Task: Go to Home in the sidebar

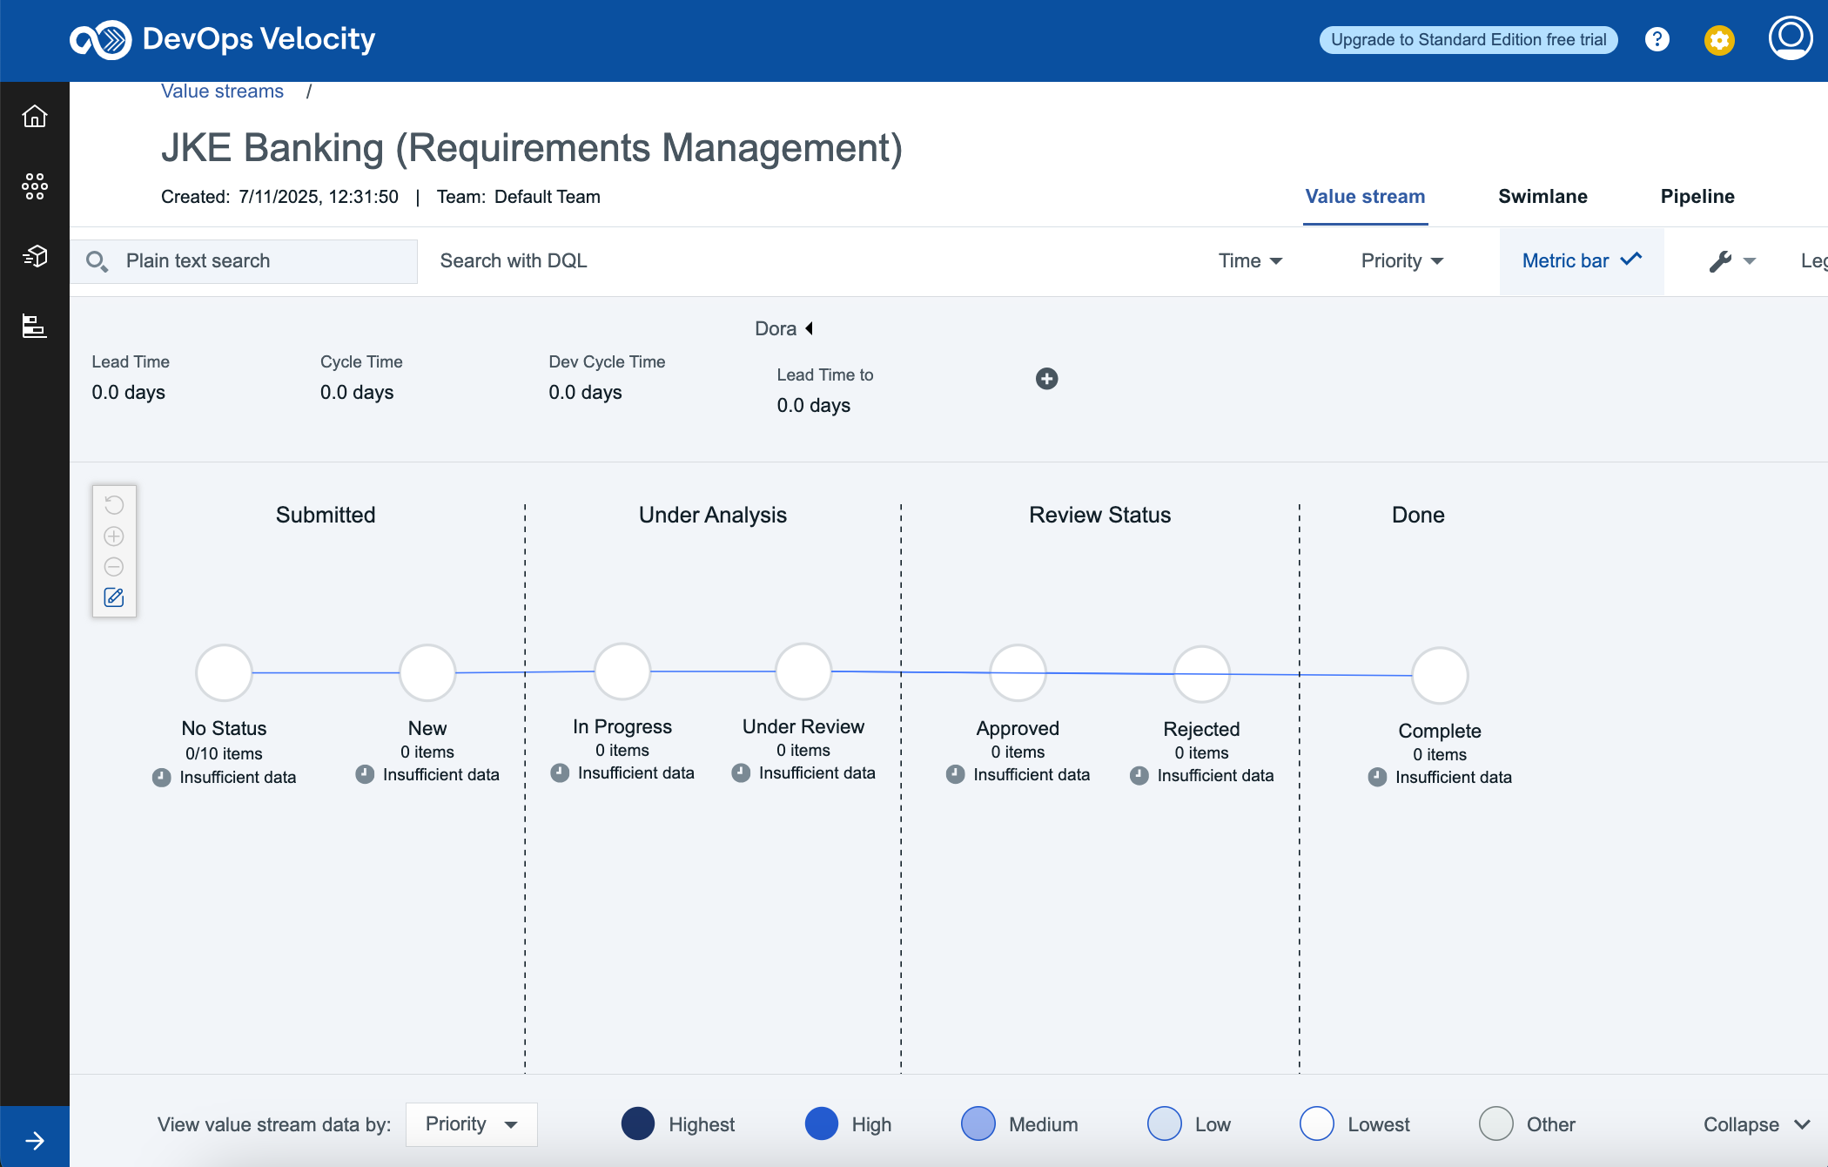Action: point(35,116)
